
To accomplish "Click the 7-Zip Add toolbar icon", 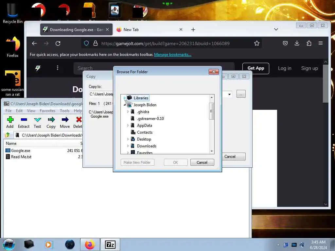I will pos(10,120).
